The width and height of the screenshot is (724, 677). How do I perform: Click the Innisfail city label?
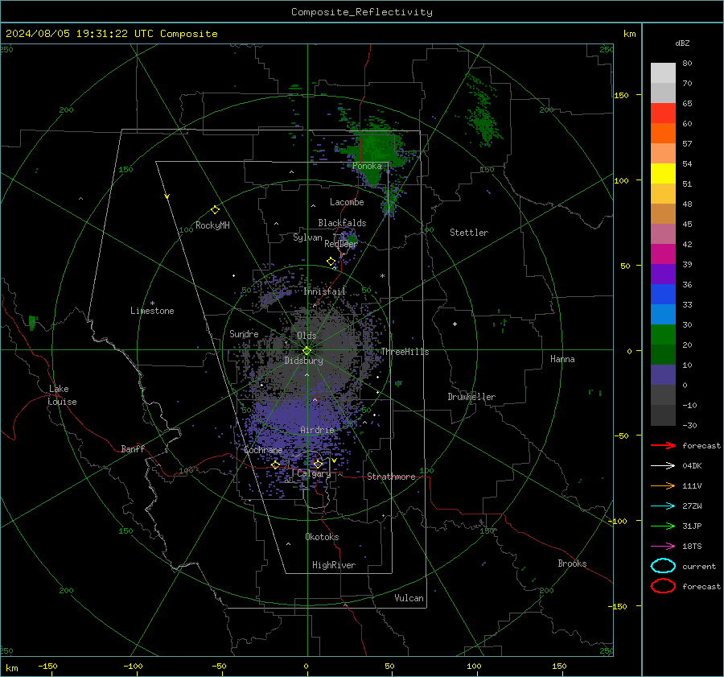point(325,291)
